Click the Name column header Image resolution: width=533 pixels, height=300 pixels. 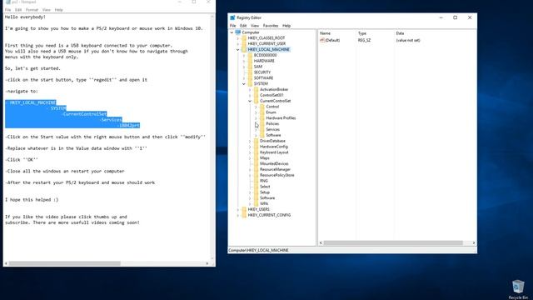(x=337, y=33)
